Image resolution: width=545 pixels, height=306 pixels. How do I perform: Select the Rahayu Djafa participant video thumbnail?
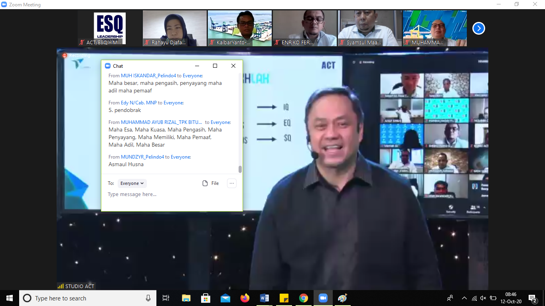175,28
